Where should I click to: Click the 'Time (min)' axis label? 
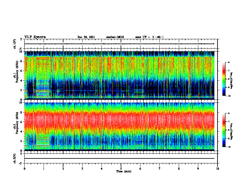click(124, 171)
